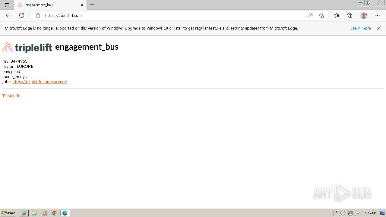This screenshot has height=217, width=386.
Task: Minimize the Edge browser window
Action: (361, 3)
